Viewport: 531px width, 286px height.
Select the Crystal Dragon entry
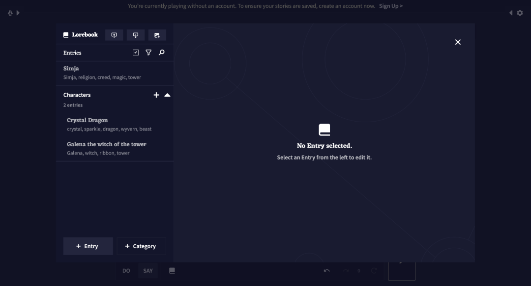(x=115, y=124)
